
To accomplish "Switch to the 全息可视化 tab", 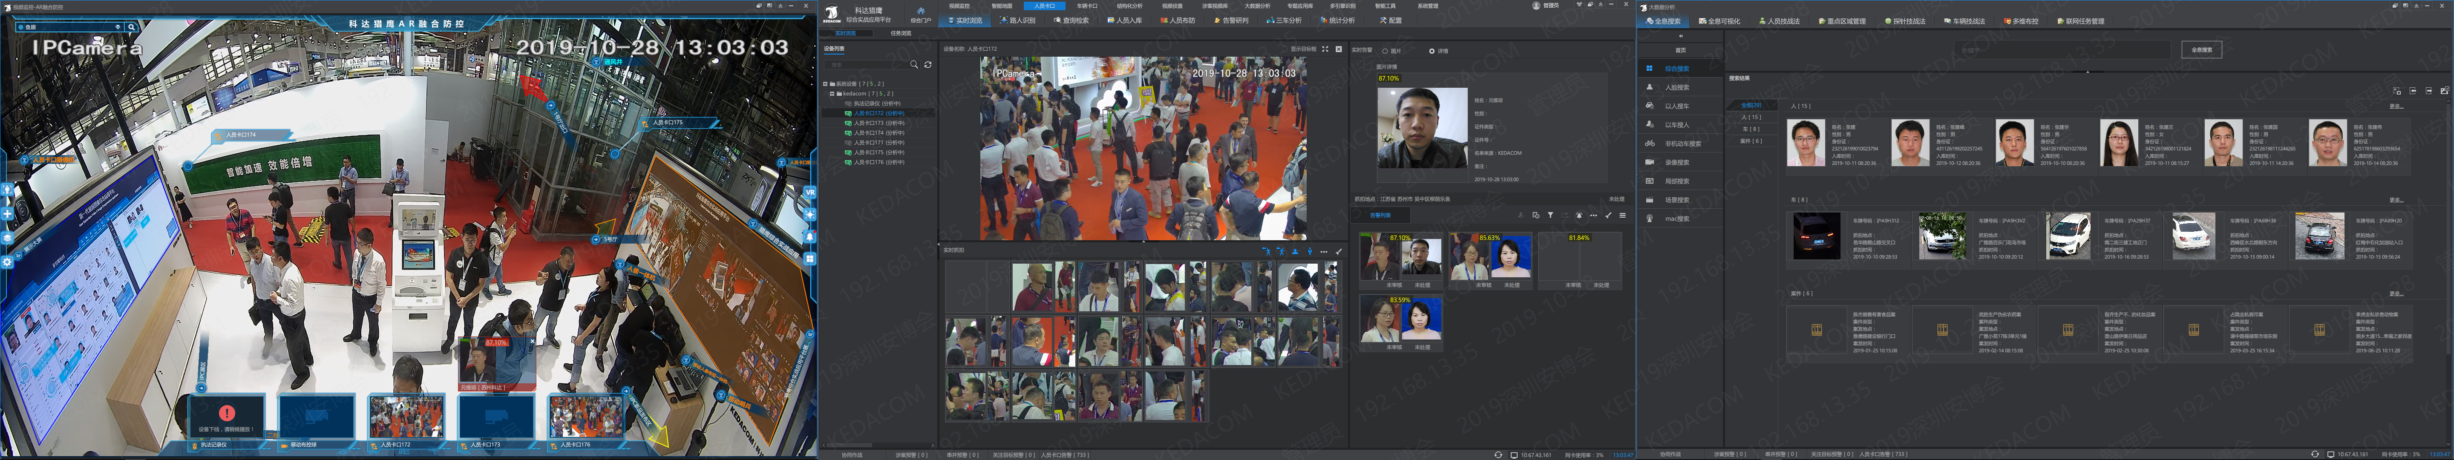I will click(x=1720, y=21).
